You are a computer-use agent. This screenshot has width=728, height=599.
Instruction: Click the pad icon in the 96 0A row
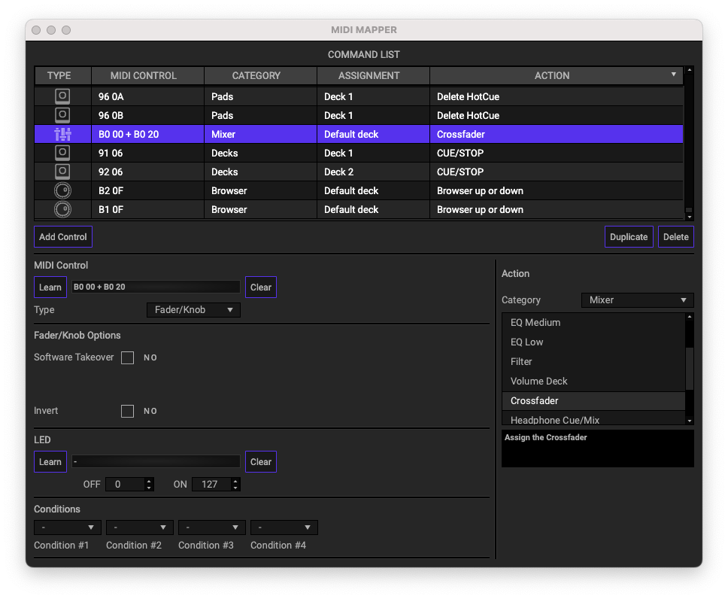(62, 96)
